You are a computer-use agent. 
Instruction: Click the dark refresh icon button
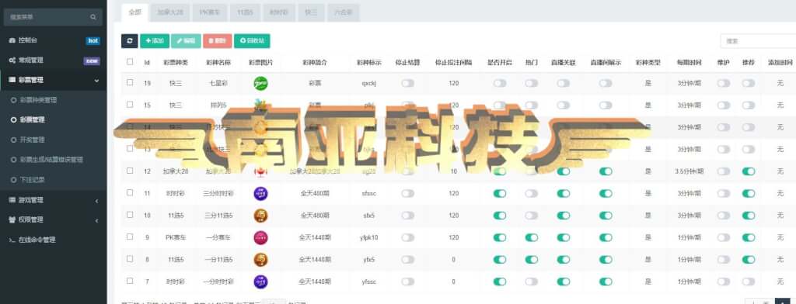click(x=130, y=41)
